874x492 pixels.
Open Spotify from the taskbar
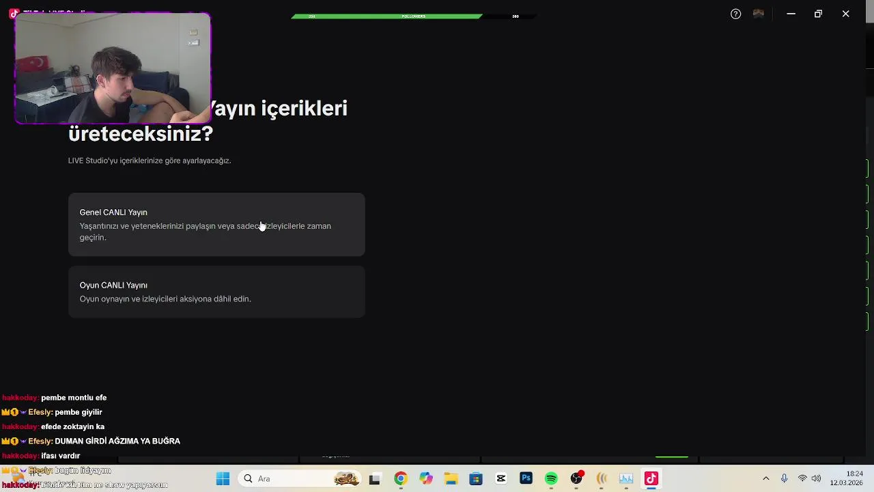[x=551, y=478]
